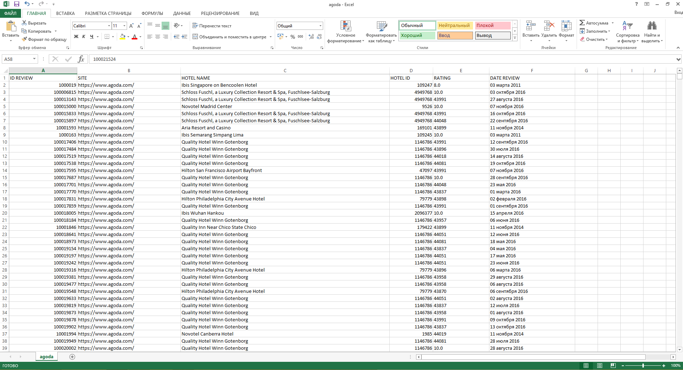Open Sort and Filter (Сортировка и фильтр)
This screenshot has height=370, width=683.
[627, 32]
